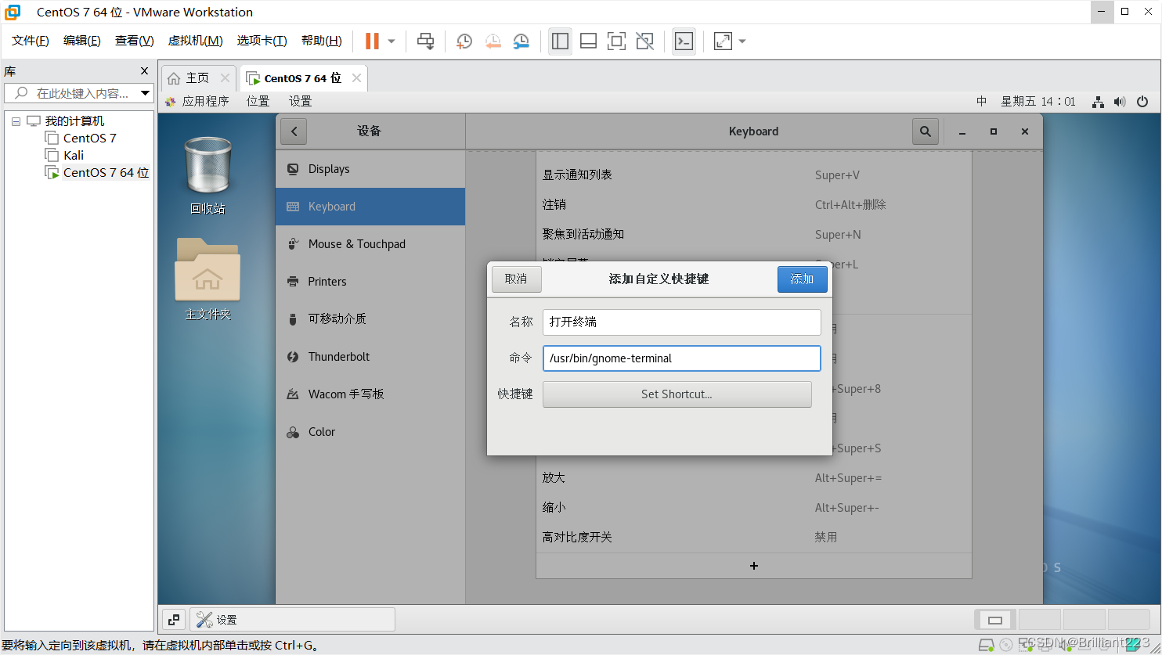Click the 放大 shortcut row
The width and height of the screenshot is (1162, 655).
[x=753, y=478]
